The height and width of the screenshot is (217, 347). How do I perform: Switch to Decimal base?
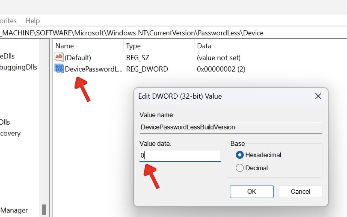tap(240, 168)
